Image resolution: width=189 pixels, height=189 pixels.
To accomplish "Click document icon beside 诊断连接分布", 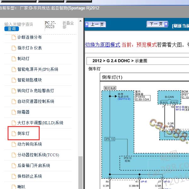I will coord(14,37).
